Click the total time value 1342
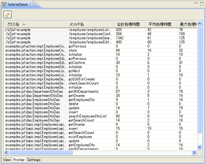The width and height of the screenshot is (206, 164). click(120, 38)
